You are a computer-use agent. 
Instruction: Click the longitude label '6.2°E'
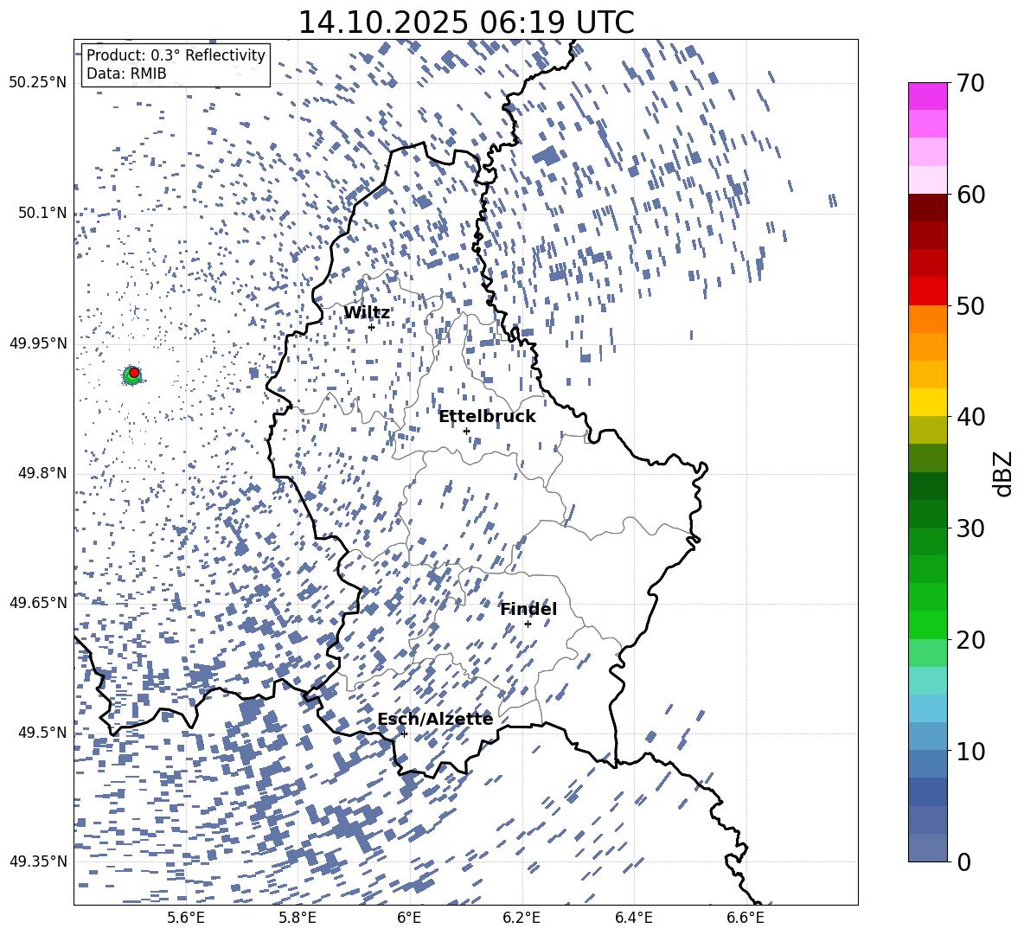(522, 918)
